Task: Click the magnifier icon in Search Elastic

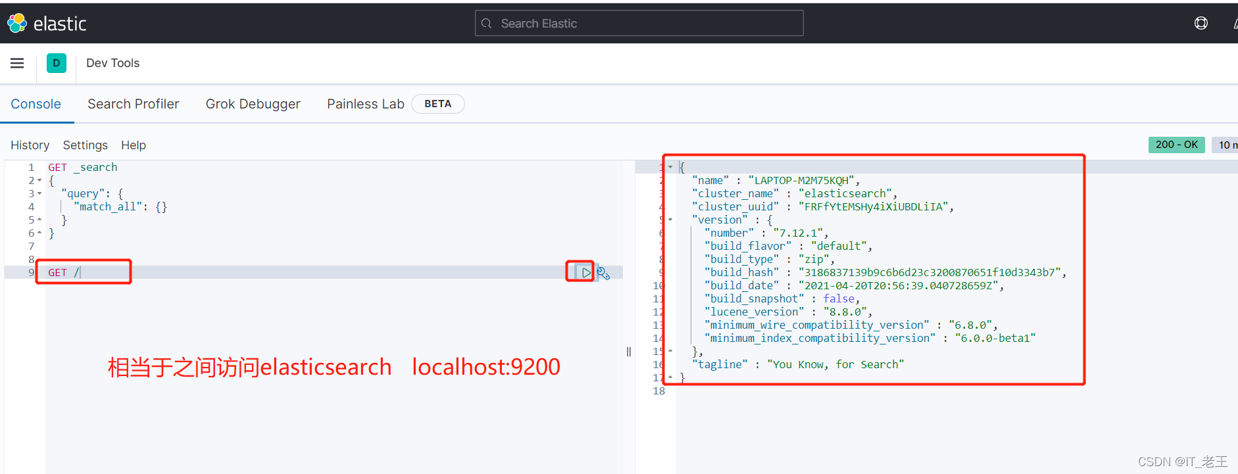Action: tap(487, 24)
